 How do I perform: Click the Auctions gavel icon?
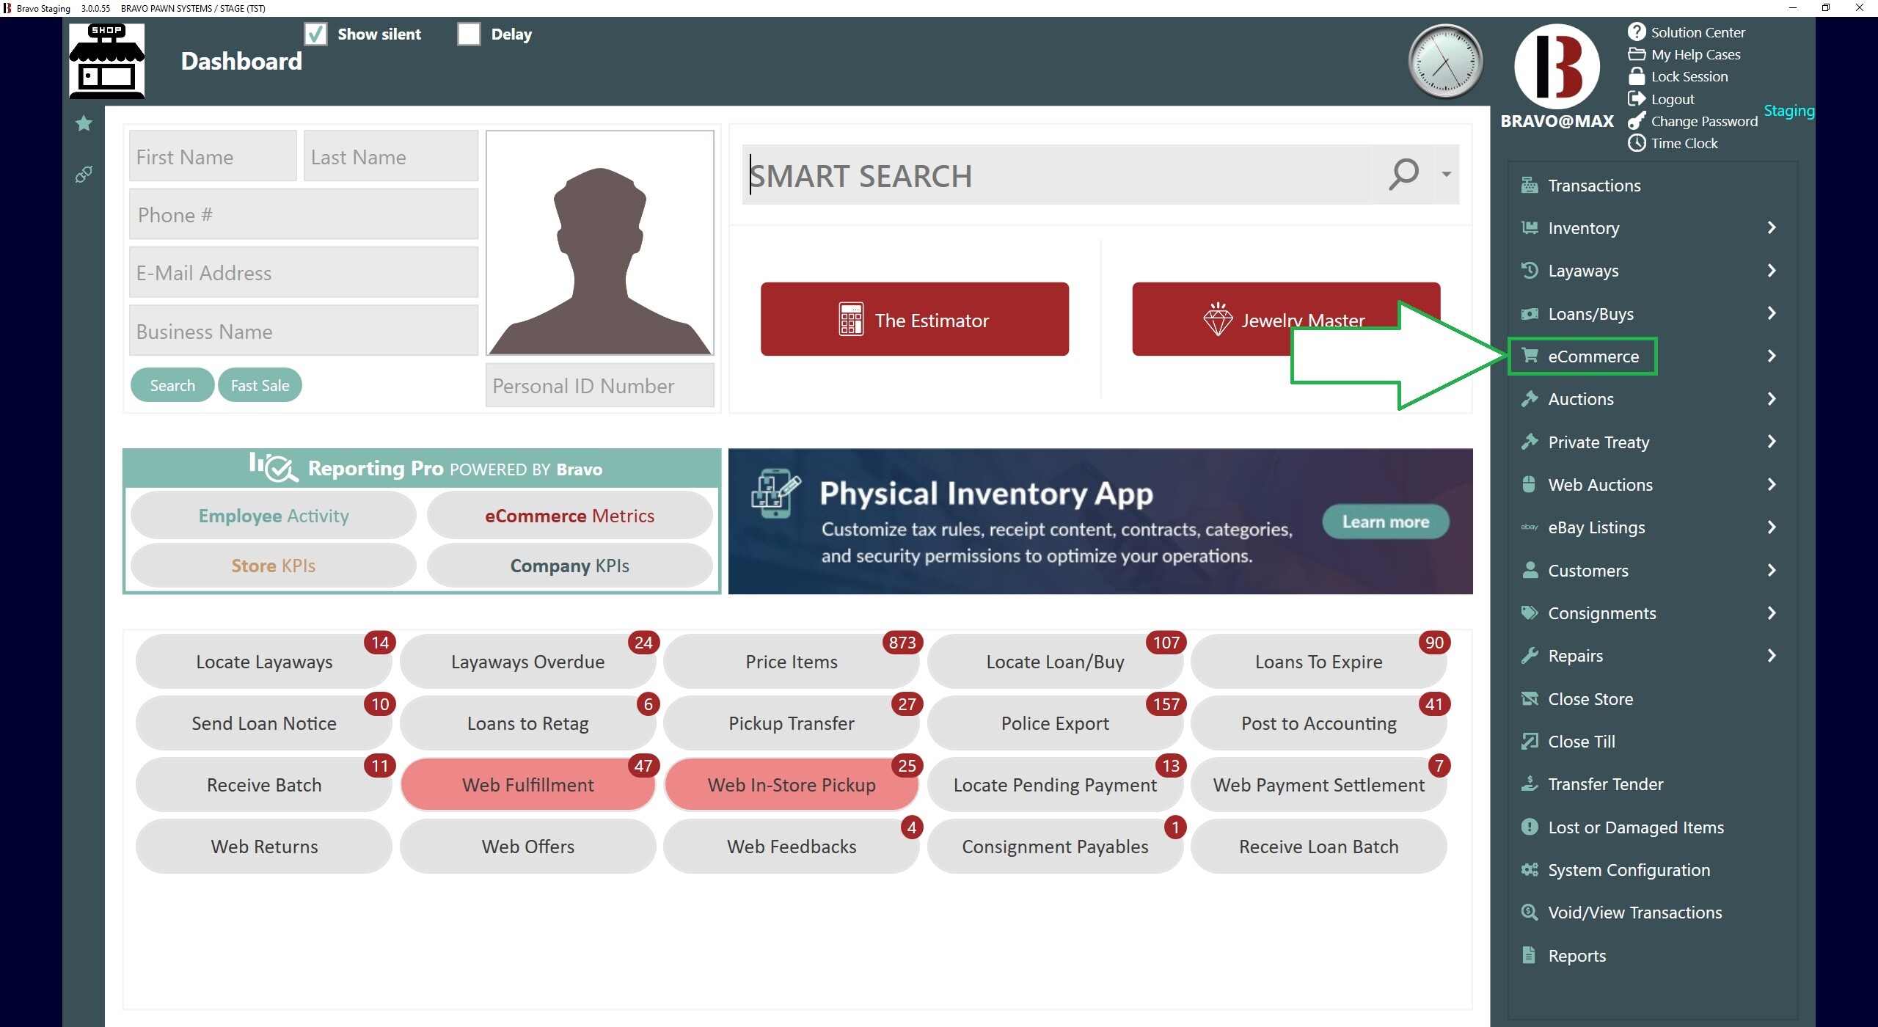click(x=1530, y=398)
